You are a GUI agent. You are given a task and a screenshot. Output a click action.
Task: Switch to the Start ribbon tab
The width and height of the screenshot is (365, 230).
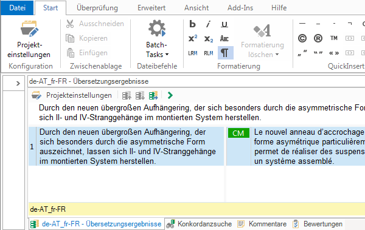click(50, 8)
